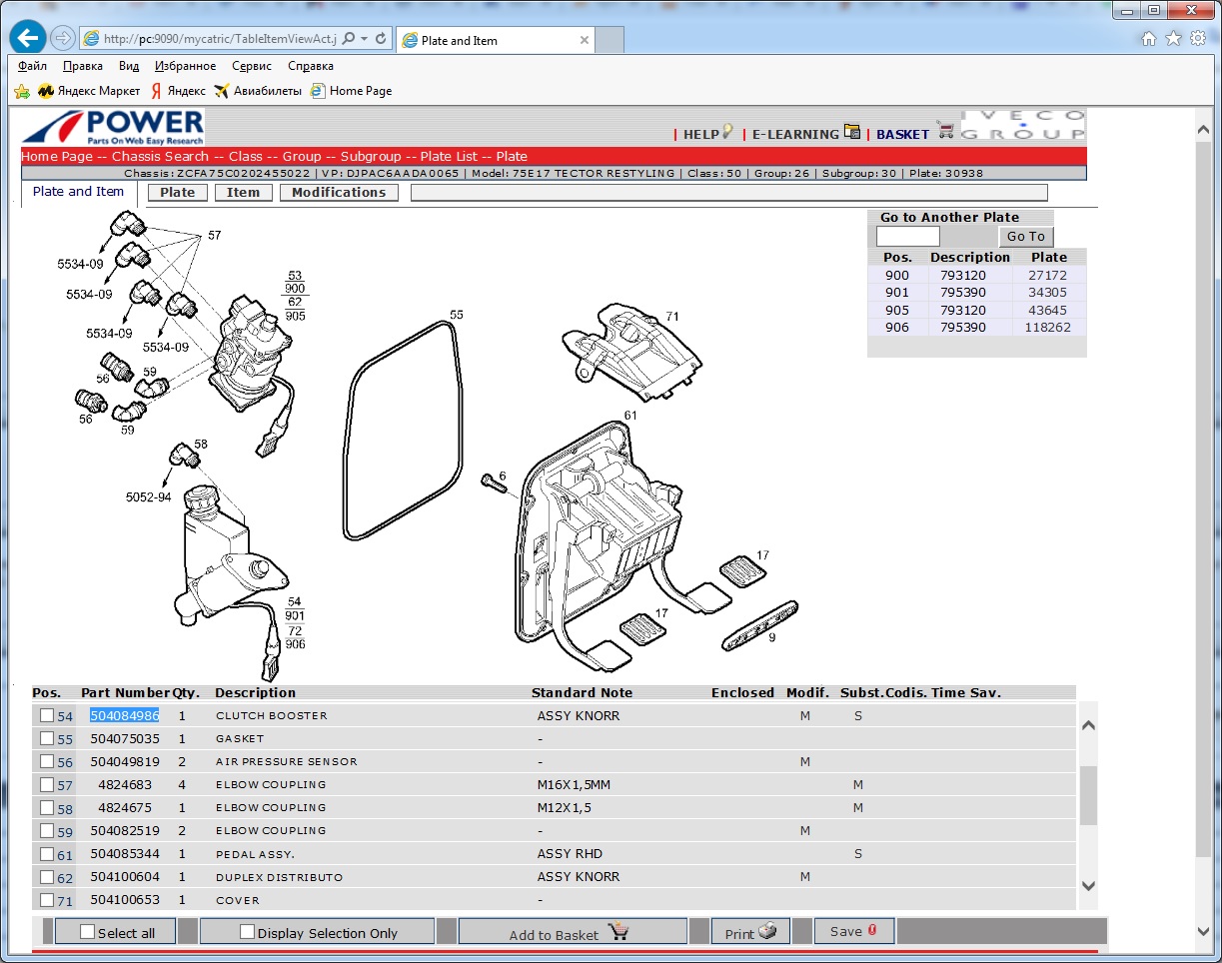1222x963 pixels.
Task: Click the HELP link
Action: click(x=700, y=134)
